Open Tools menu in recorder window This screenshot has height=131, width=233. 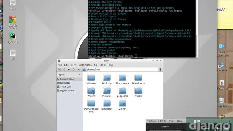coord(171,121)
